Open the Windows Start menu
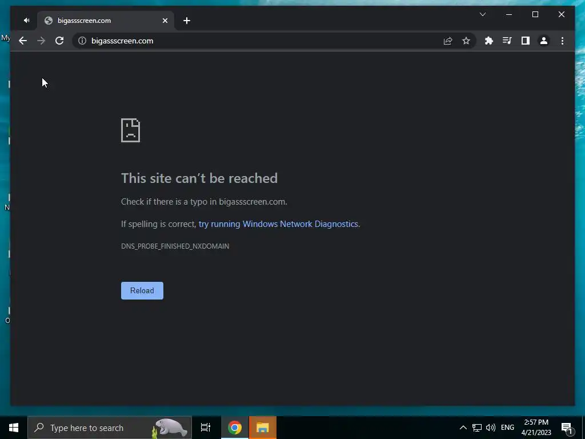585x439 pixels. point(14,428)
